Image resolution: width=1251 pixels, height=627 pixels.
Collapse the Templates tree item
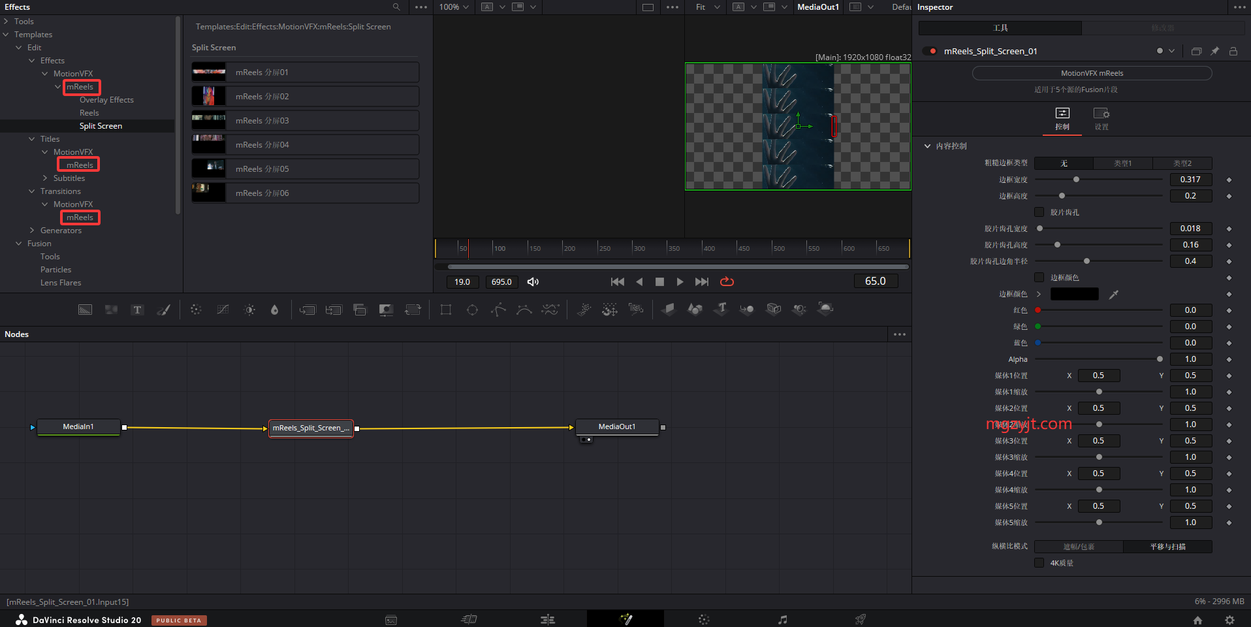(6, 35)
